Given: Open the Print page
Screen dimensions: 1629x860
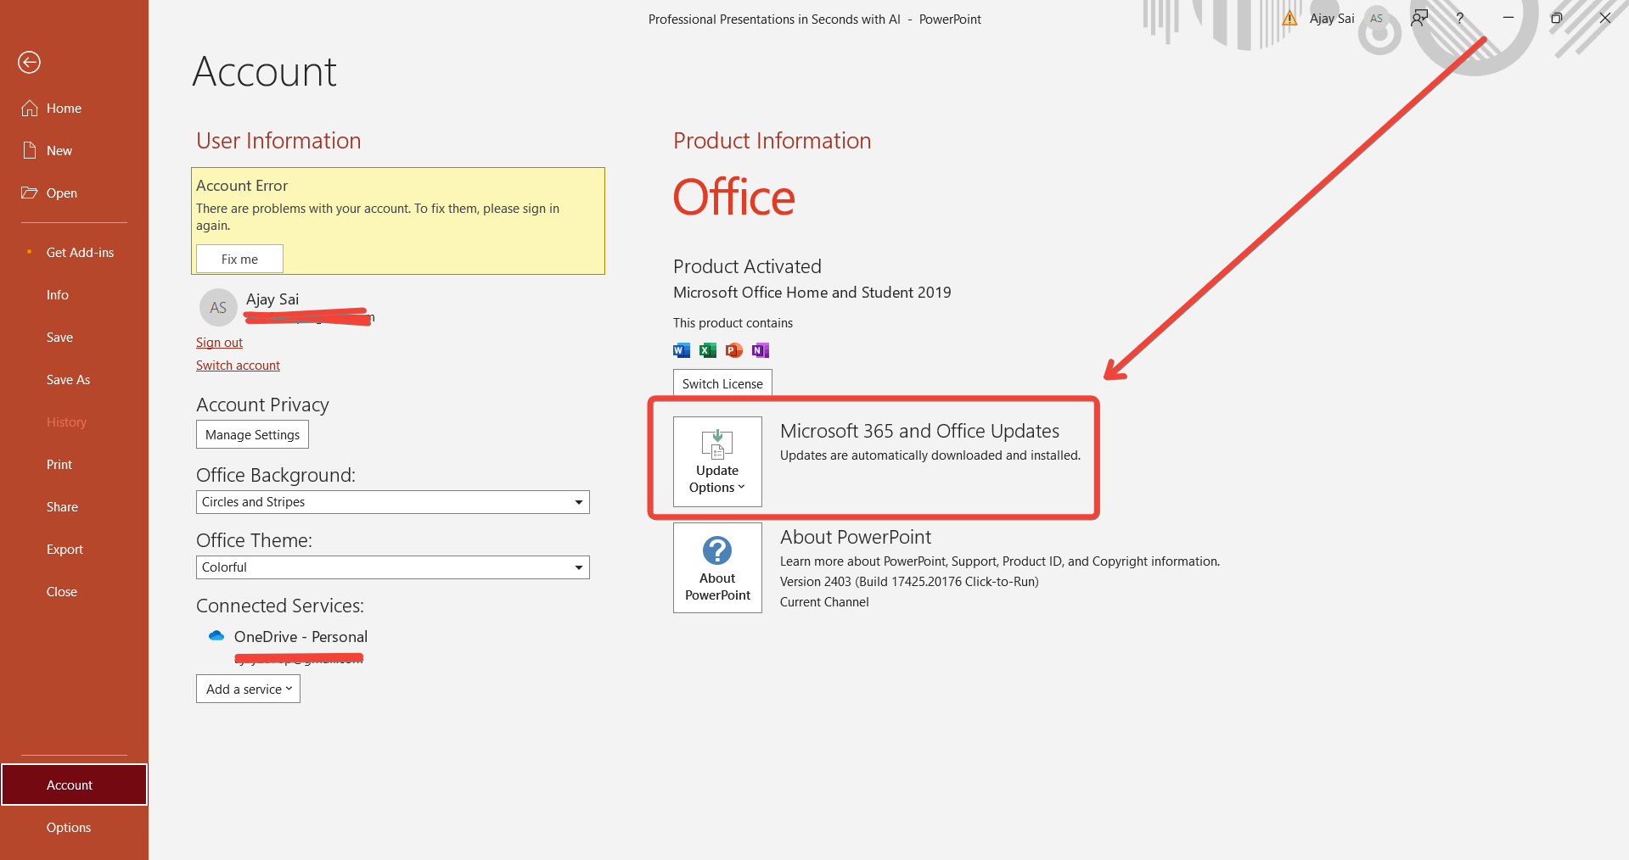Looking at the screenshot, I should [74, 464].
